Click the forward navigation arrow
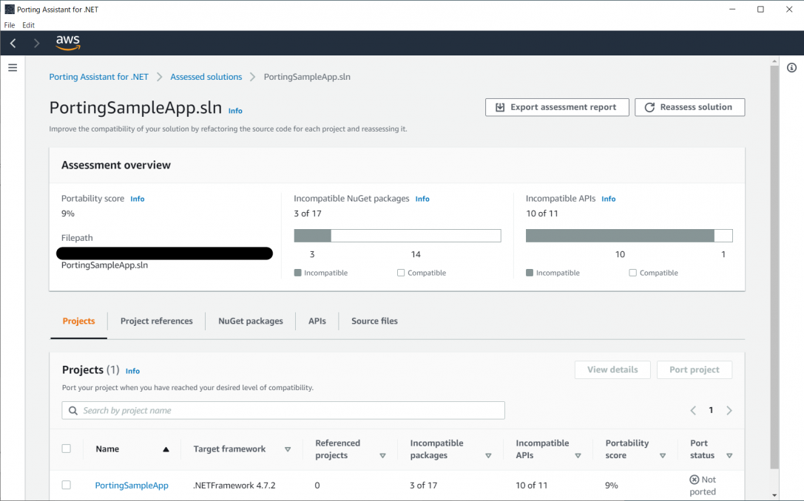Image resolution: width=804 pixels, height=501 pixels. pos(36,44)
